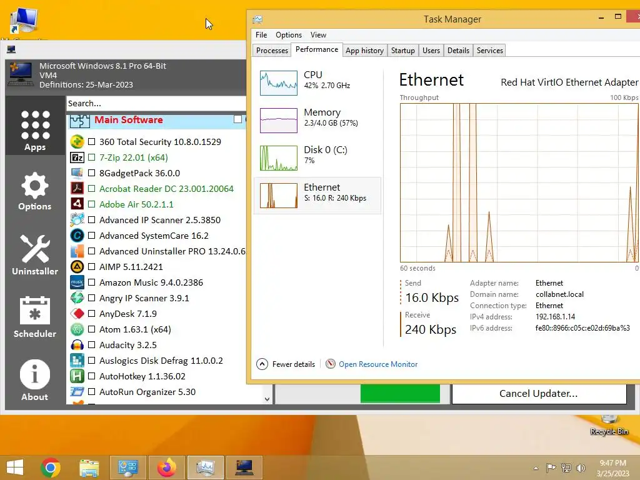Check the Acrobat Reader DC checkbox
The width and height of the screenshot is (640, 480).
tap(92, 189)
